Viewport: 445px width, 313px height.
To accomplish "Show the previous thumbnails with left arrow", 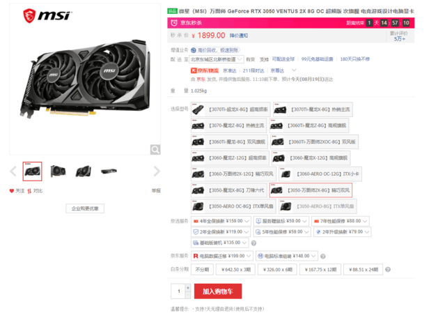I will [x=13, y=171].
